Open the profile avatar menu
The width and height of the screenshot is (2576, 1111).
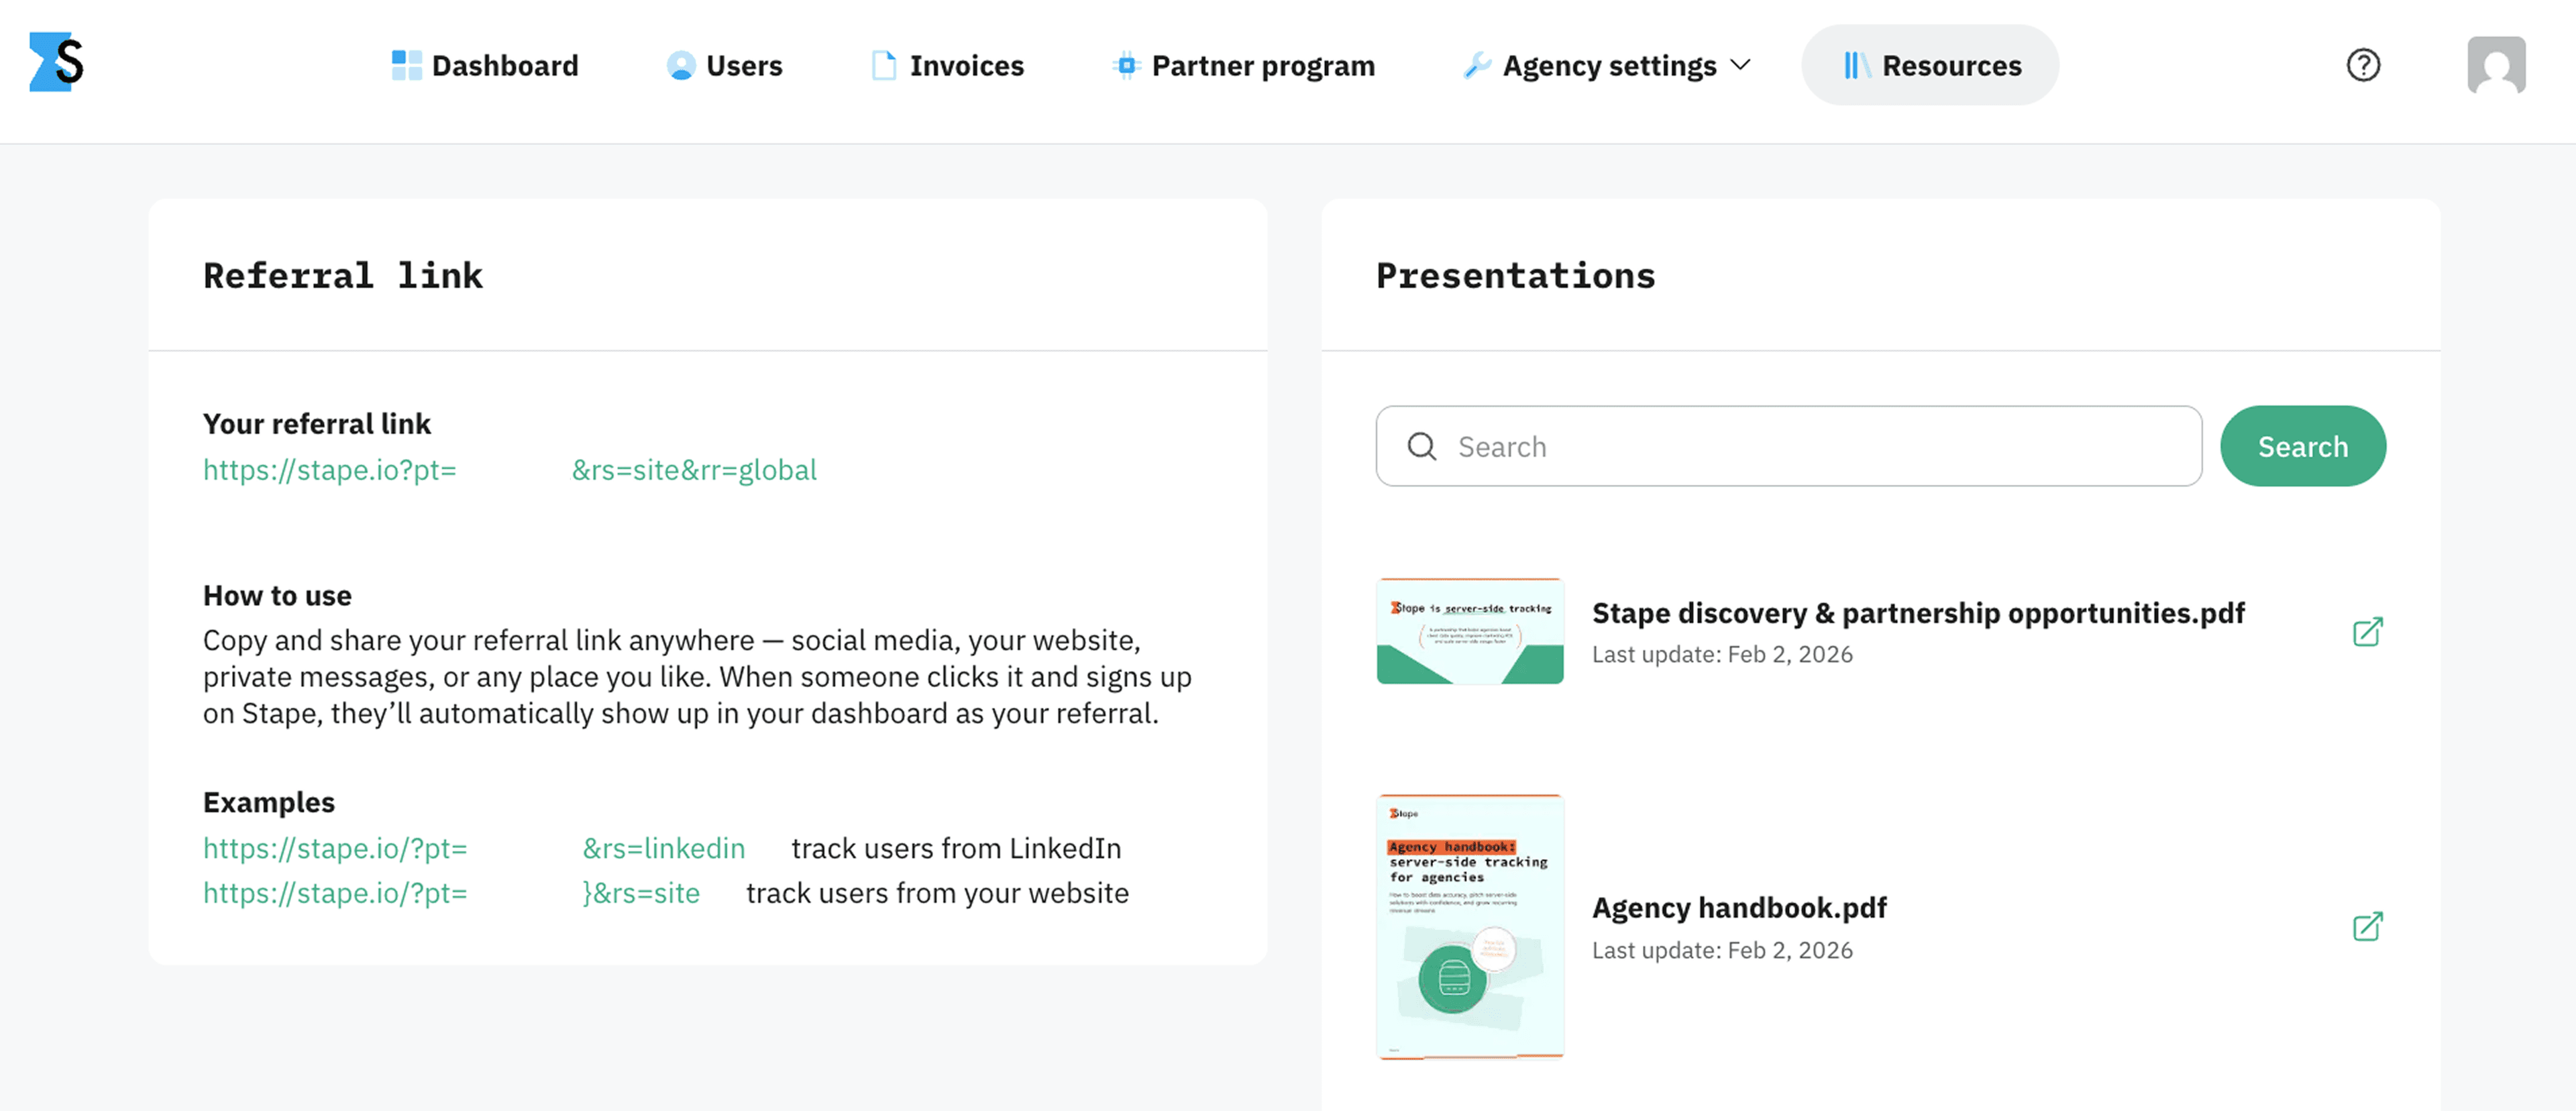(x=2496, y=64)
